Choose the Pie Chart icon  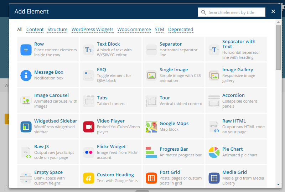[214, 152]
